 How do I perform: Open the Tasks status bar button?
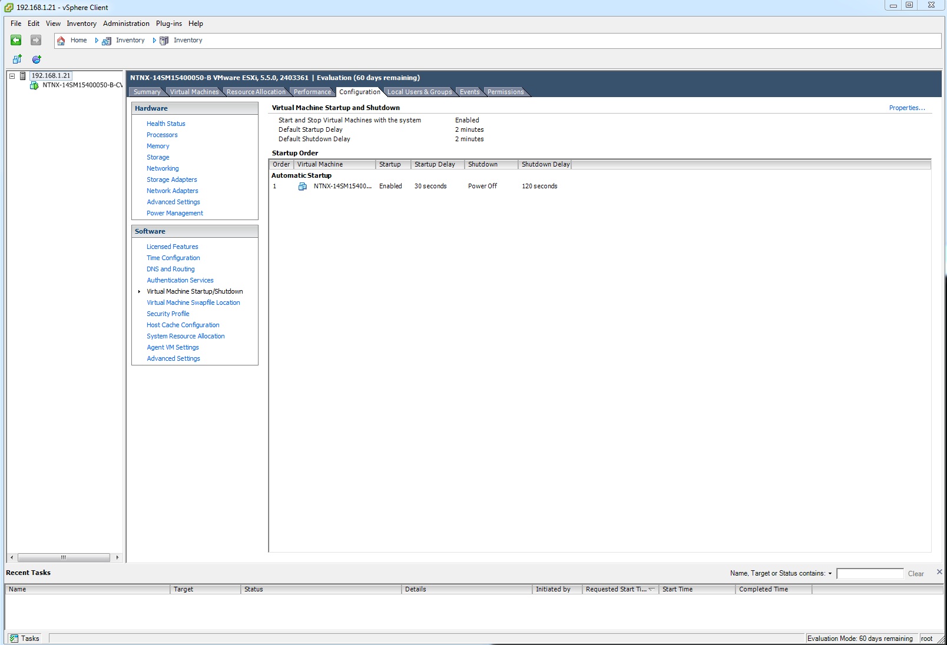(x=25, y=638)
